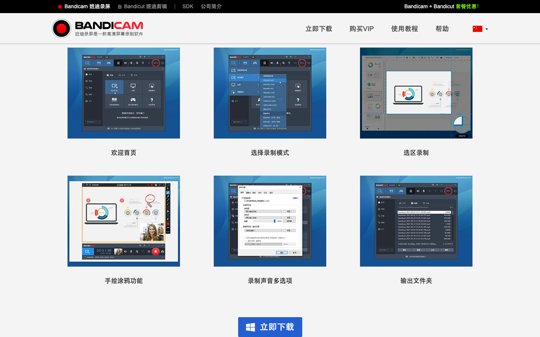
Task: Open 使用教程 menu item
Action: [x=405, y=29]
